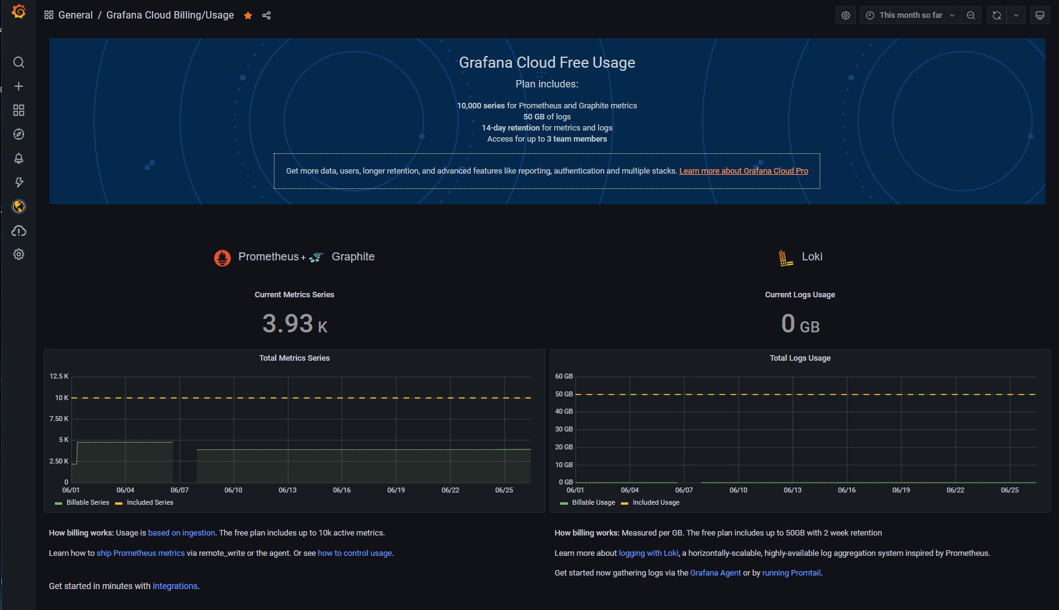
Task: Click the yellow Included Series color swatch
Action: pyautogui.click(x=119, y=504)
